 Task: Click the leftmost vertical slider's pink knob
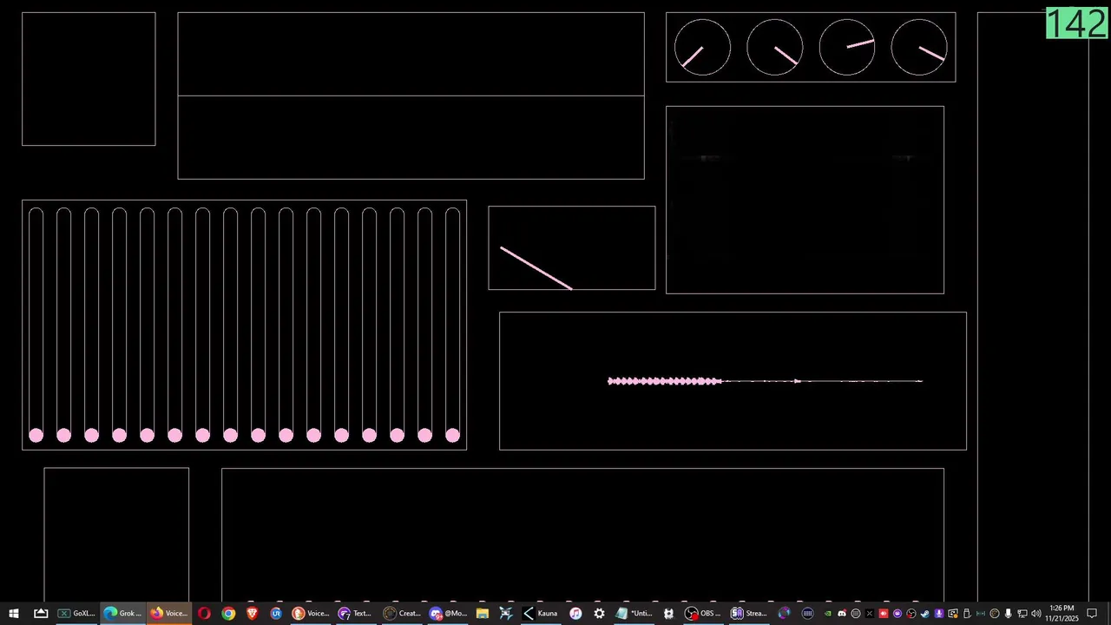tap(36, 435)
